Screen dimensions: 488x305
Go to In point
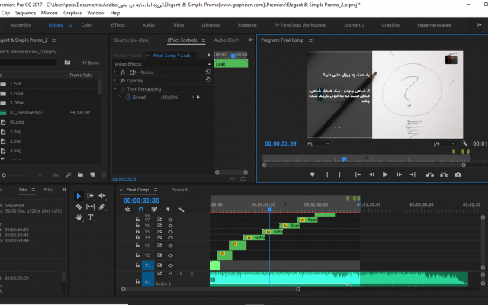point(358,175)
